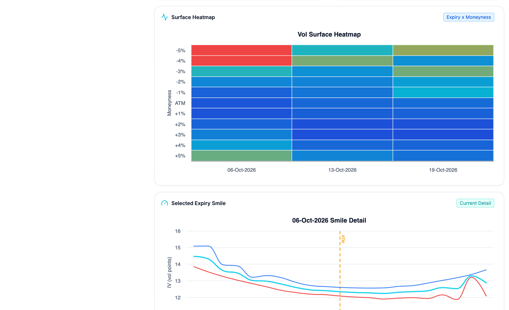The image size is (509, 310).
Task: Select the olive -5% cell for 19-Oct-2026
Action: pyautogui.click(x=443, y=50)
